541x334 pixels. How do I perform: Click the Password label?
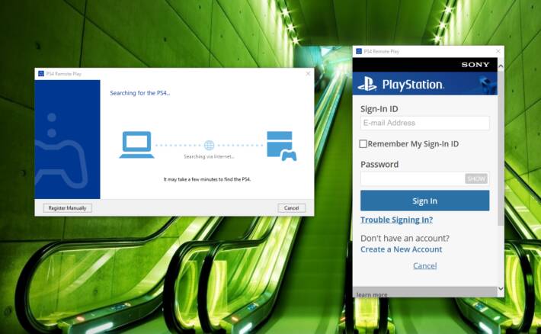tap(379, 165)
